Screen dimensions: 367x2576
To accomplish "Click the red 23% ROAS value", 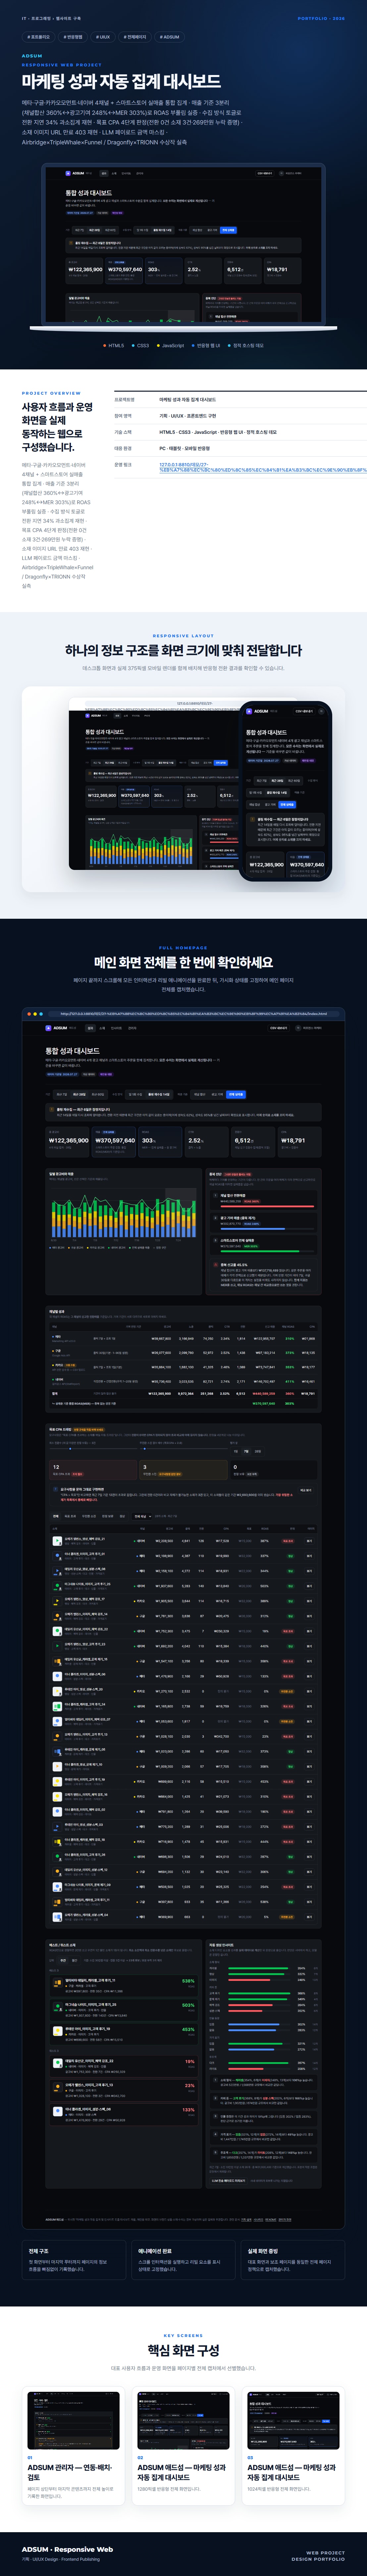I will pyautogui.click(x=189, y=2086).
